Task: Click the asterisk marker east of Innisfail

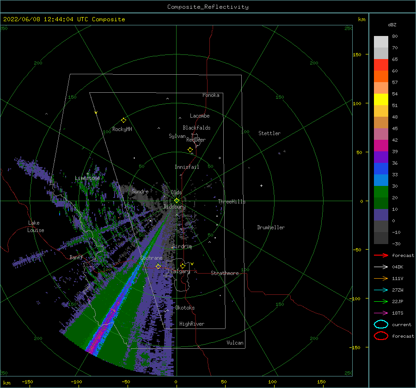Action: [x=220, y=158]
